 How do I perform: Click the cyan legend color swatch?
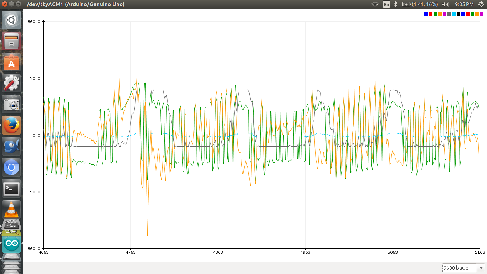(x=454, y=14)
